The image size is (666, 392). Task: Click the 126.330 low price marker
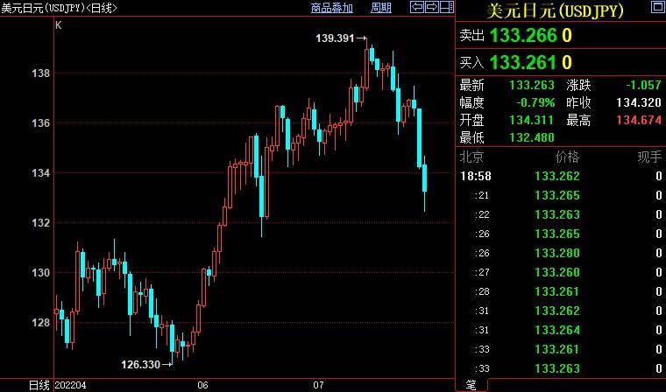coord(140,363)
